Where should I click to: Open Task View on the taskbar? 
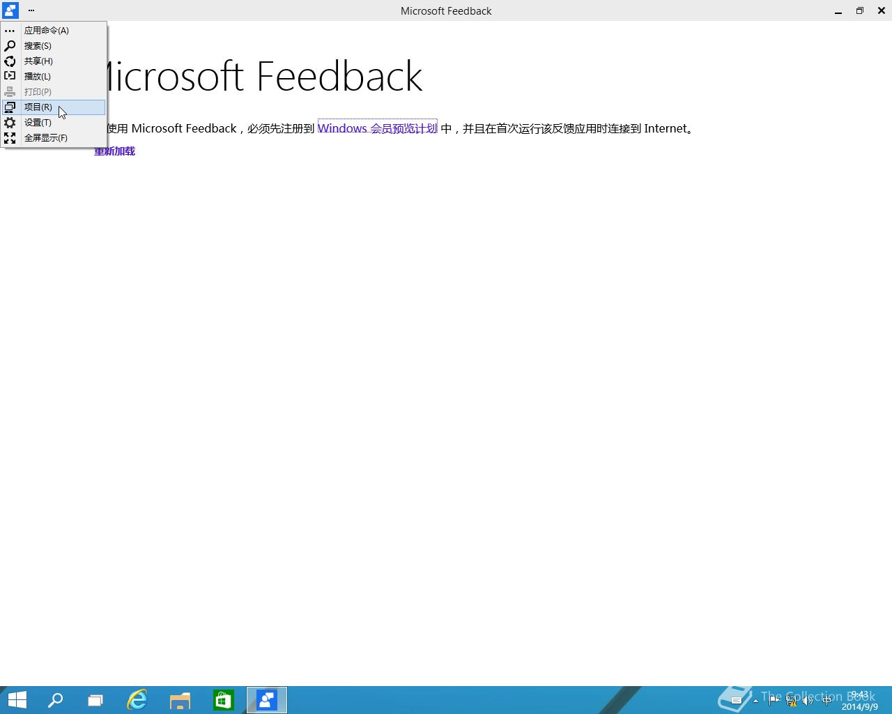(95, 700)
